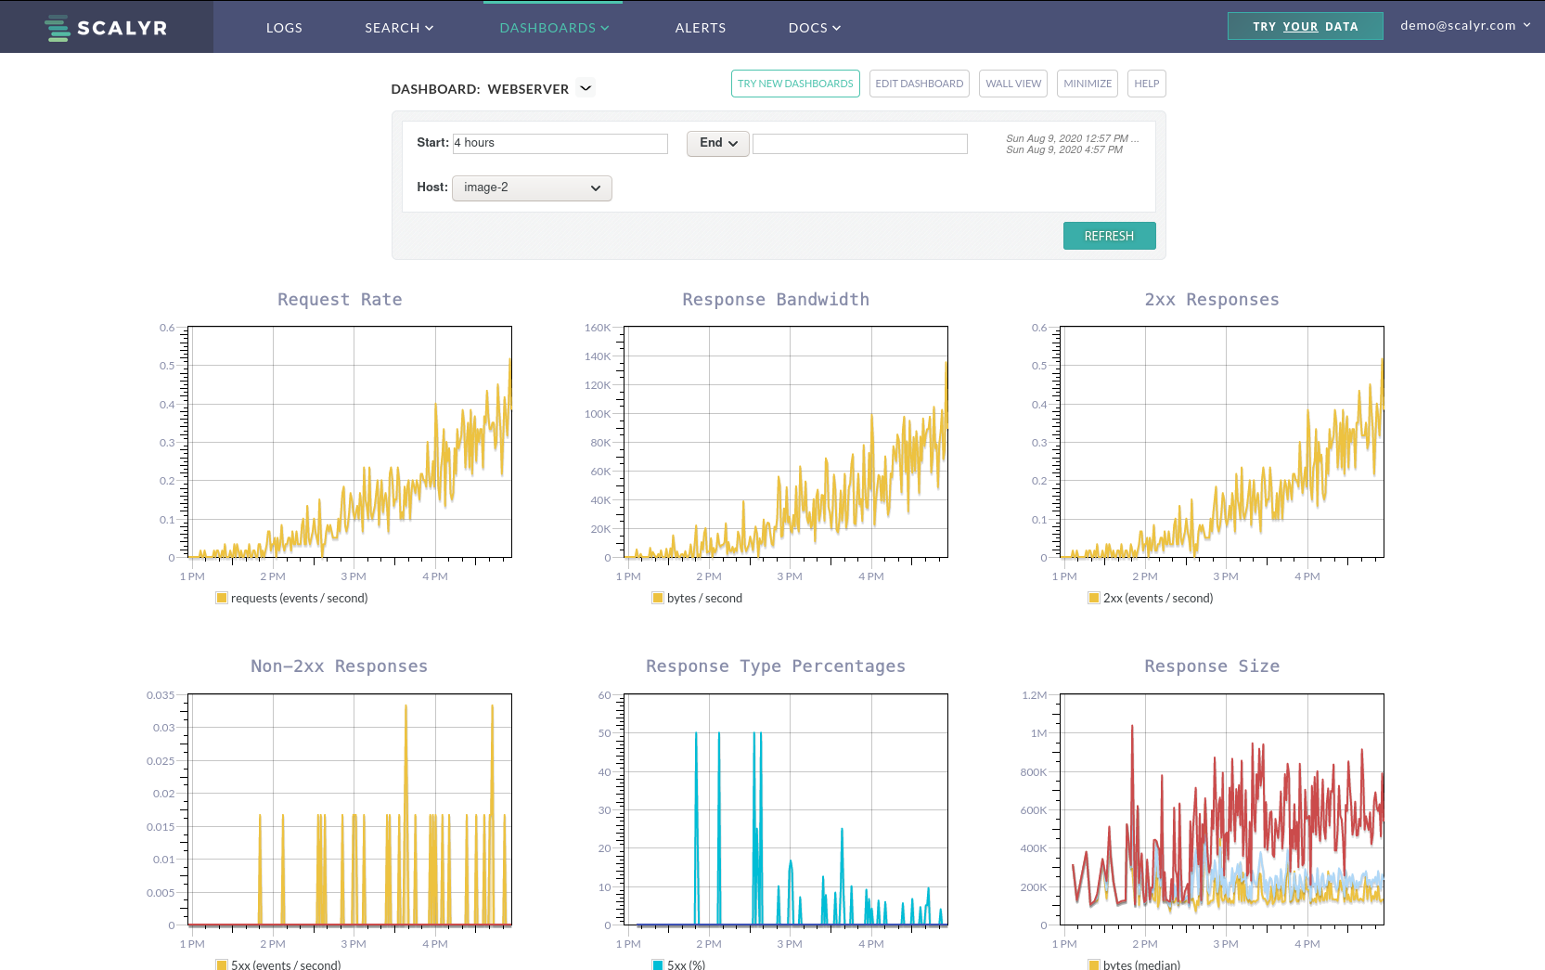This screenshot has height=970, width=1545.
Task: Click the Start time input field
Action: click(x=560, y=143)
